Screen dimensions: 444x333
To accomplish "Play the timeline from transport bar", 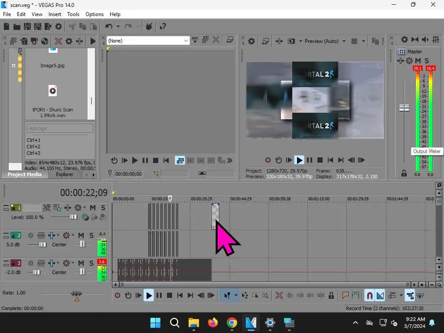I will click(149, 296).
